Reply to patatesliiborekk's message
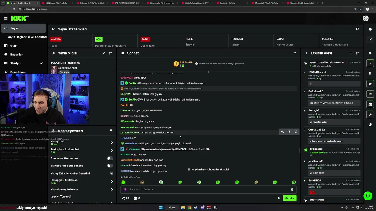This screenshot has width=376, height=211. tap(282, 132)
